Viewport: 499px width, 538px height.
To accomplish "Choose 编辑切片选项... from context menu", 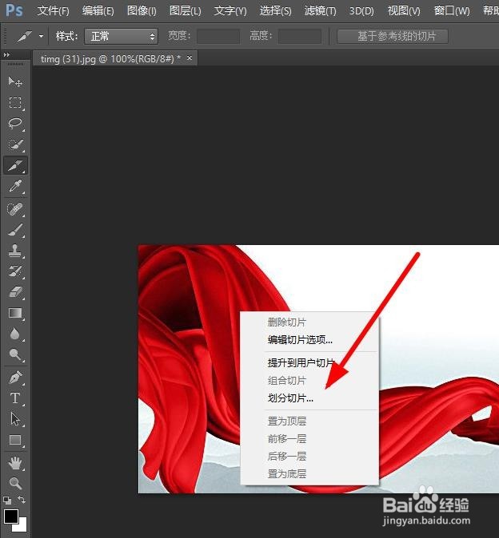I will (x=309, y=340).
